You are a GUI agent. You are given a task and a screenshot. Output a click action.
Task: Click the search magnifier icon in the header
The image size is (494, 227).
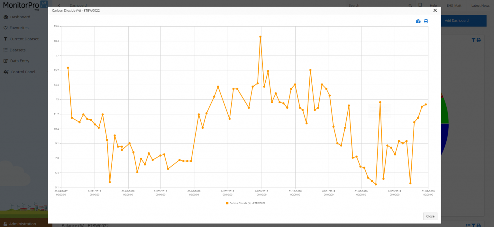tap(410, 5)
